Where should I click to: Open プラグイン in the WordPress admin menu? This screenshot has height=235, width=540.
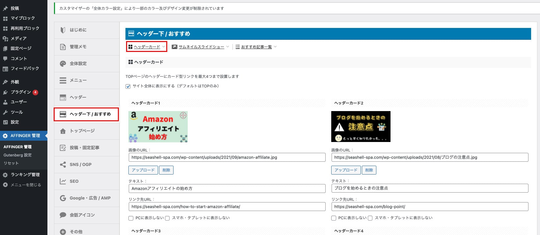point(21,92)
